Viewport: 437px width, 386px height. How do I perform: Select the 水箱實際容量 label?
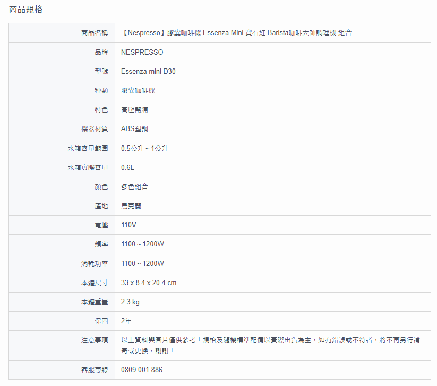88,167
